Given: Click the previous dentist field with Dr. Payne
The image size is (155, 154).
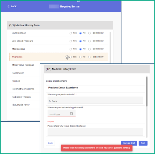Looking at the screenshot, I should [95, 100].
